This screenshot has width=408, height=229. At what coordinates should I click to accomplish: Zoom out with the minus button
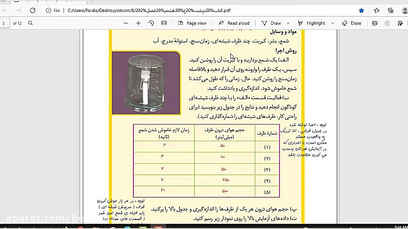click(x=126, y=23)
